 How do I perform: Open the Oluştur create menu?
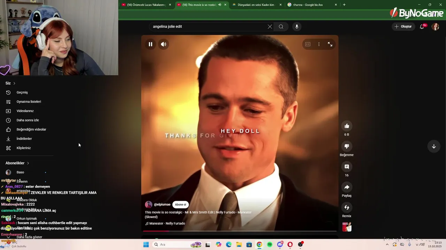coord(403,26)
